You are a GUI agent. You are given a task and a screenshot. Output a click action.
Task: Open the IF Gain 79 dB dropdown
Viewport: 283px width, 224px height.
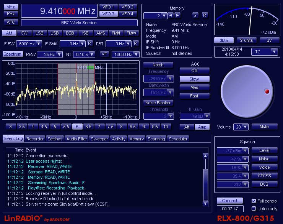pos(207,116)
